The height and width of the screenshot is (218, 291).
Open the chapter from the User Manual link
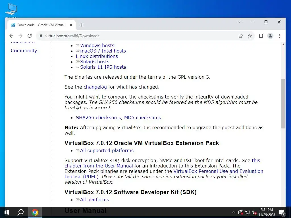point(99,166)
